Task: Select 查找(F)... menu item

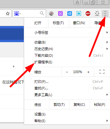Action: click(67, 88)
